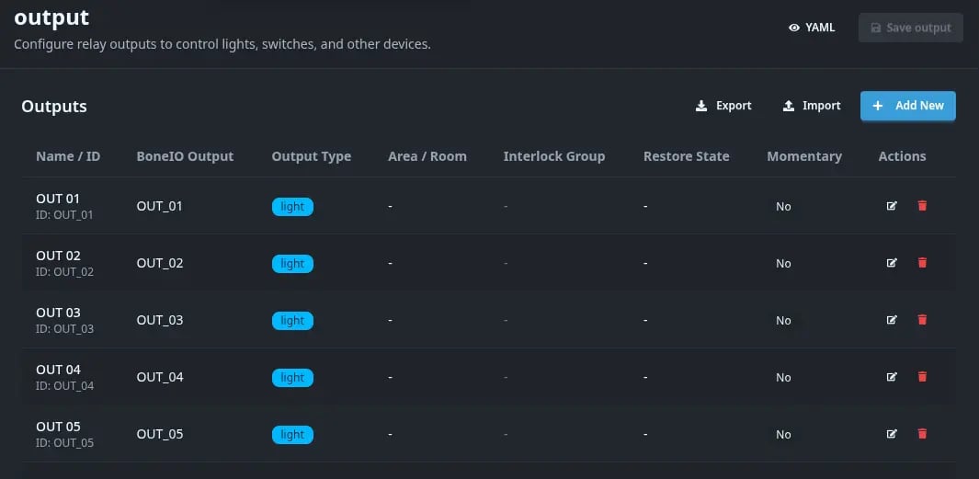This screenshot has height=479, width=979.
Task: Click the red trash icon for OUT 02
Action: coord(922,263)
